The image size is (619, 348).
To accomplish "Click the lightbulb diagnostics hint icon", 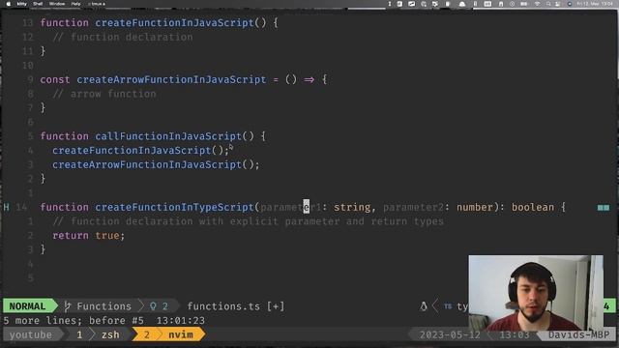I will point(153,306).
